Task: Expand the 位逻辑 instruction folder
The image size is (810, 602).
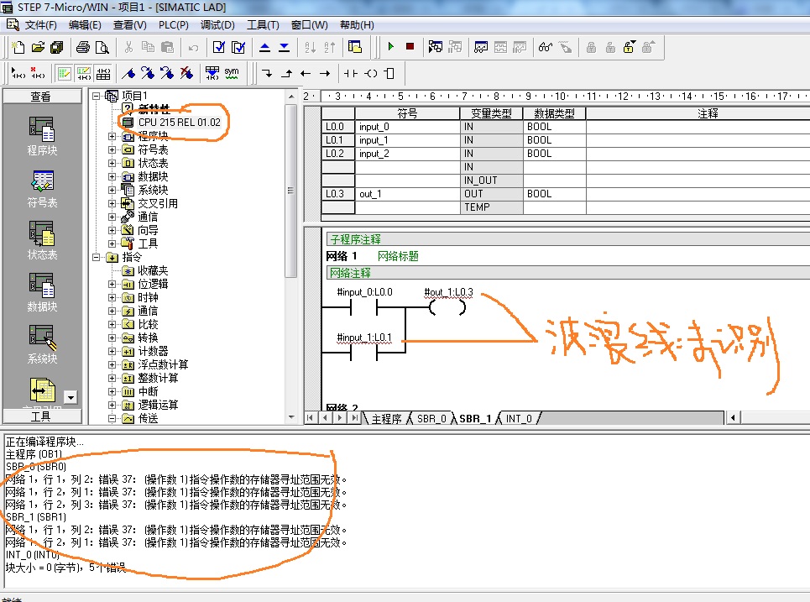Action: pyautogui.click(x=112, y=284)
